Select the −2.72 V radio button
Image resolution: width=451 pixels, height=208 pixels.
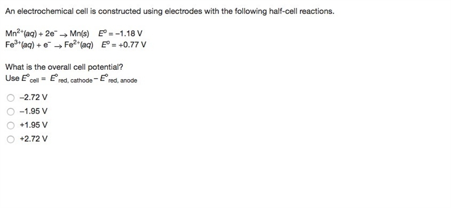click(x=11, y=98)
